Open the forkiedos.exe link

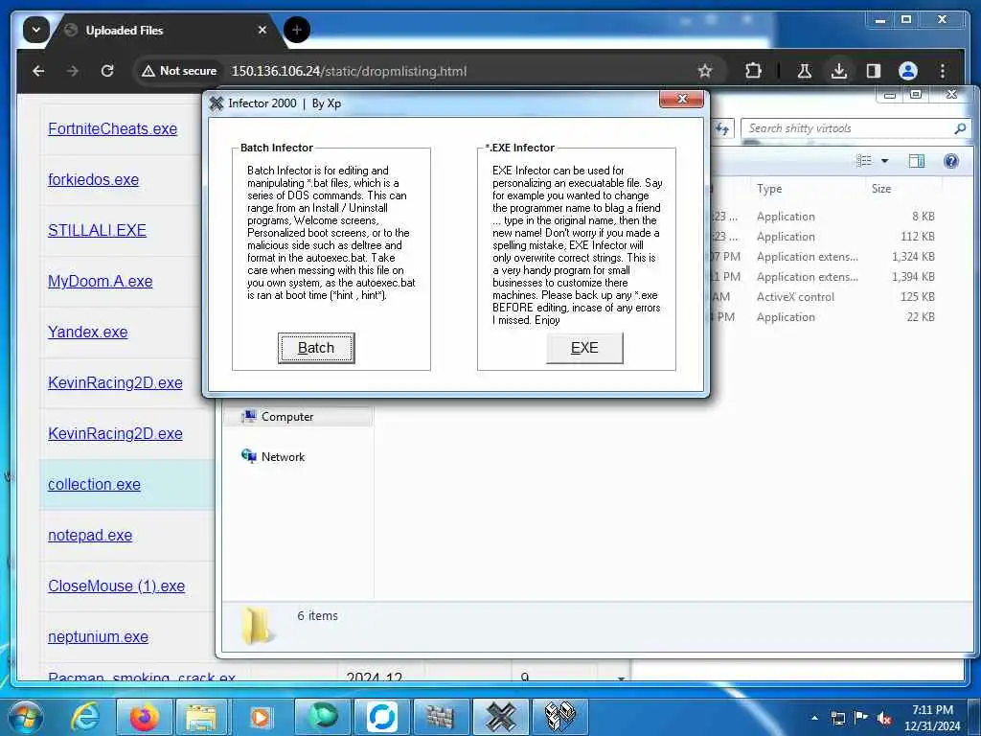point(93,179)
